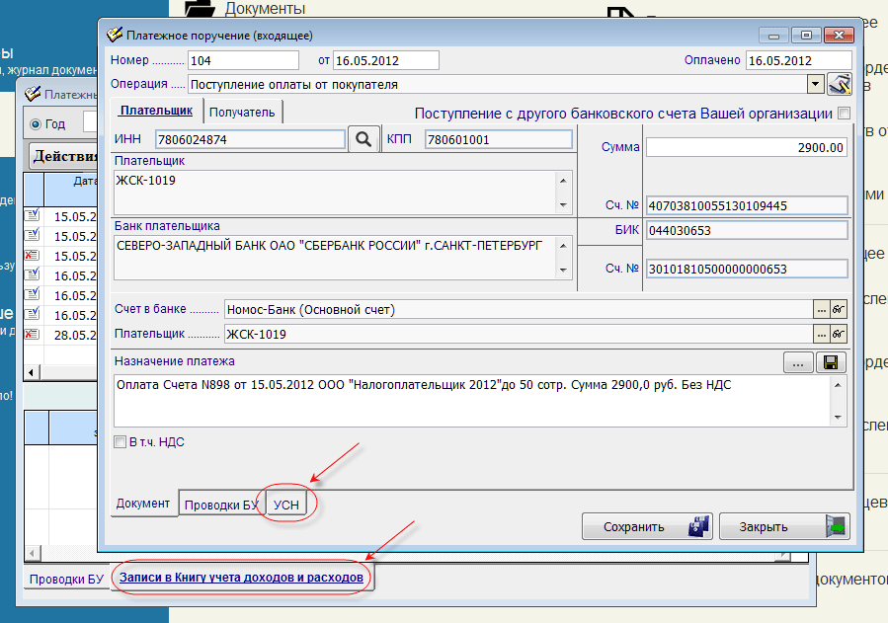Screen dimensions: 888x623
Task: Click the document date field after от
Action: click(x=385, y=60)
